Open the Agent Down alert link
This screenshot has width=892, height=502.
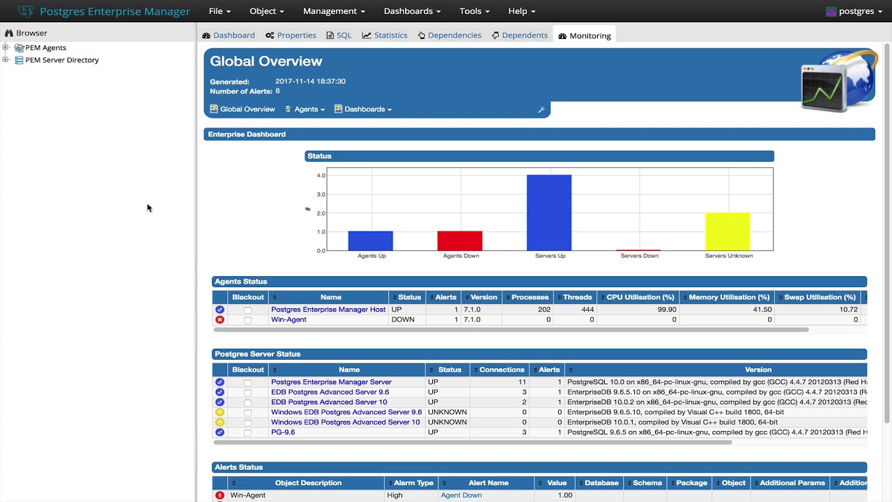(461, 495)
